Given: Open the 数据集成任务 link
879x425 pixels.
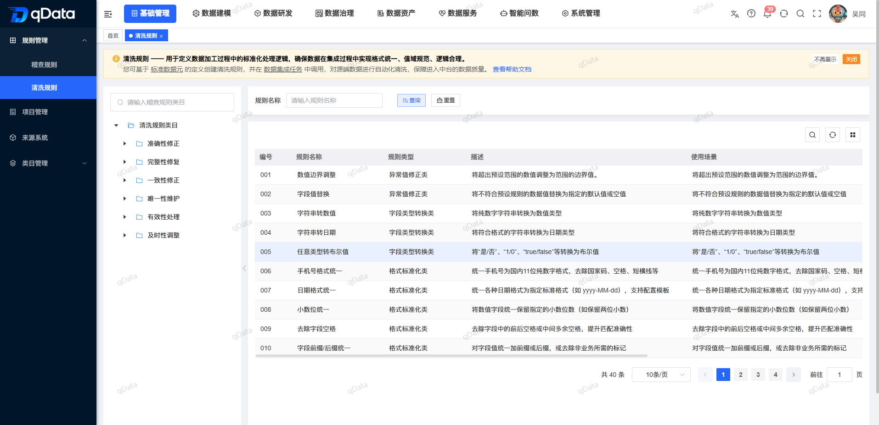Looking at the screenshot, I should point(283,69).
